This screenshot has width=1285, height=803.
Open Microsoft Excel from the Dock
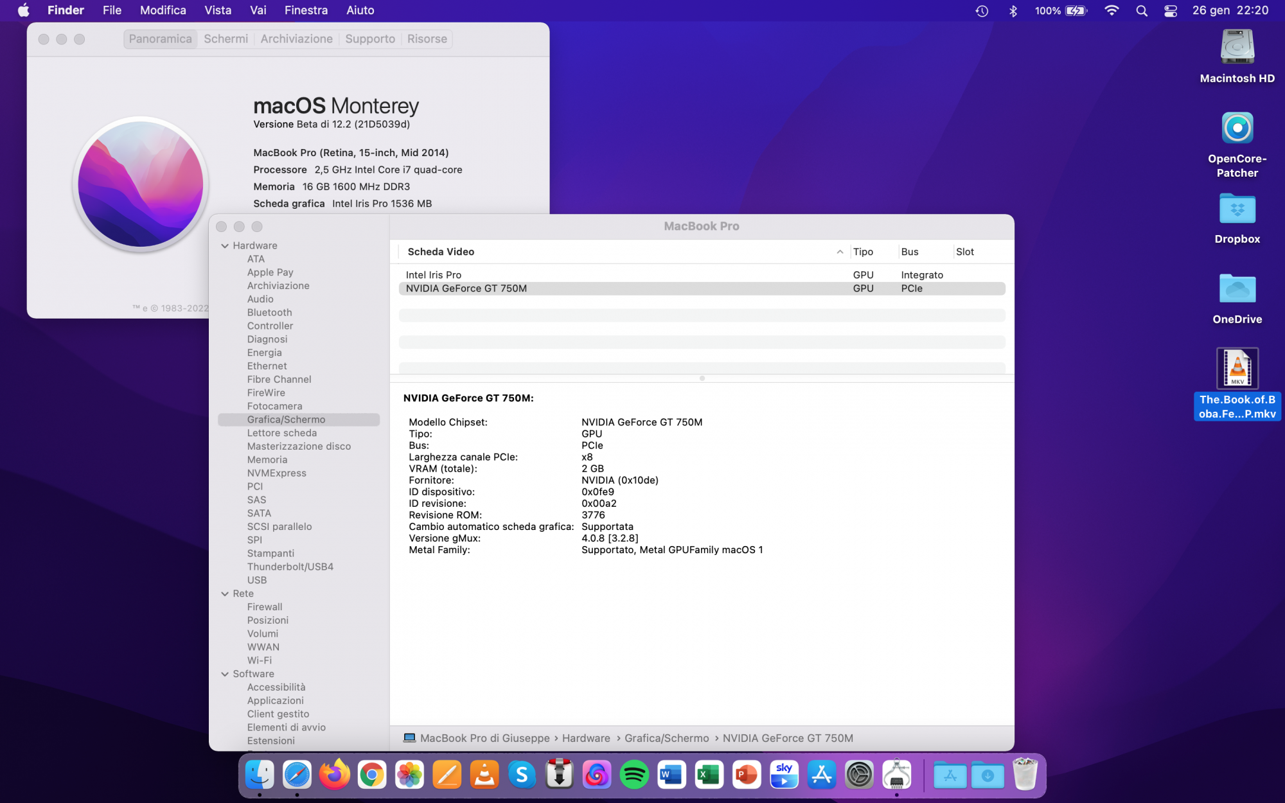(709, 775)
